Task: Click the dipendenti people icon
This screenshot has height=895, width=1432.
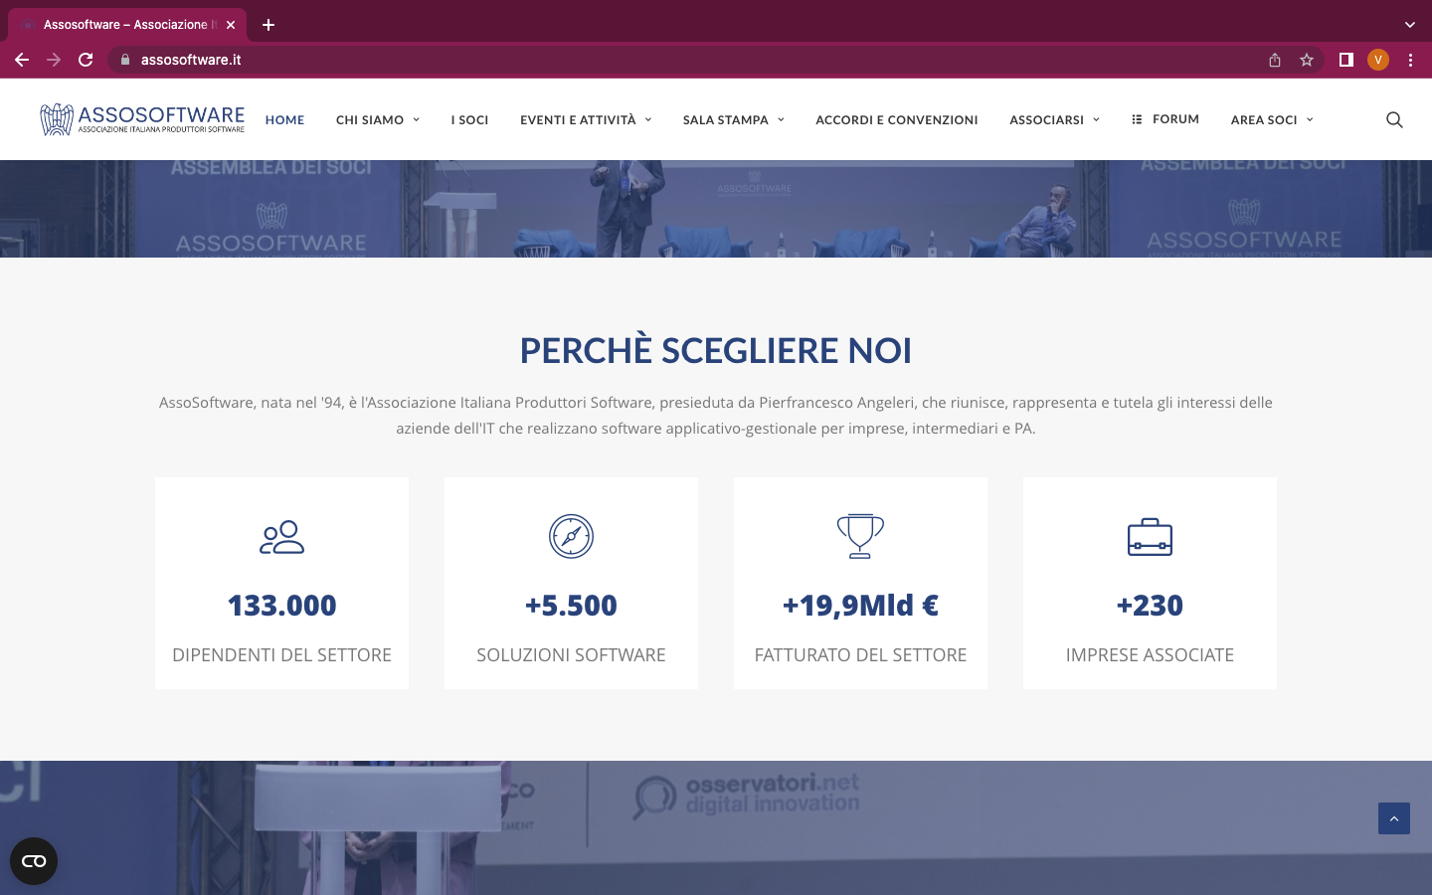Action: coord(281,535)
